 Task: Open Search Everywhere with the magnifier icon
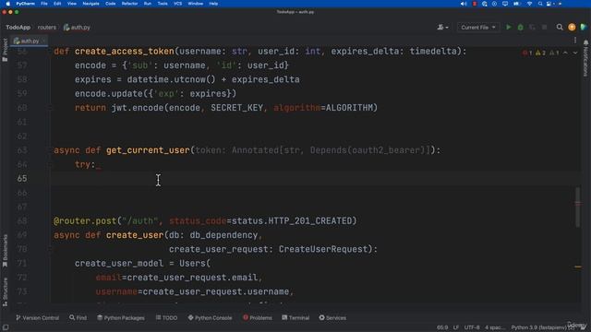tap(560, 27)
